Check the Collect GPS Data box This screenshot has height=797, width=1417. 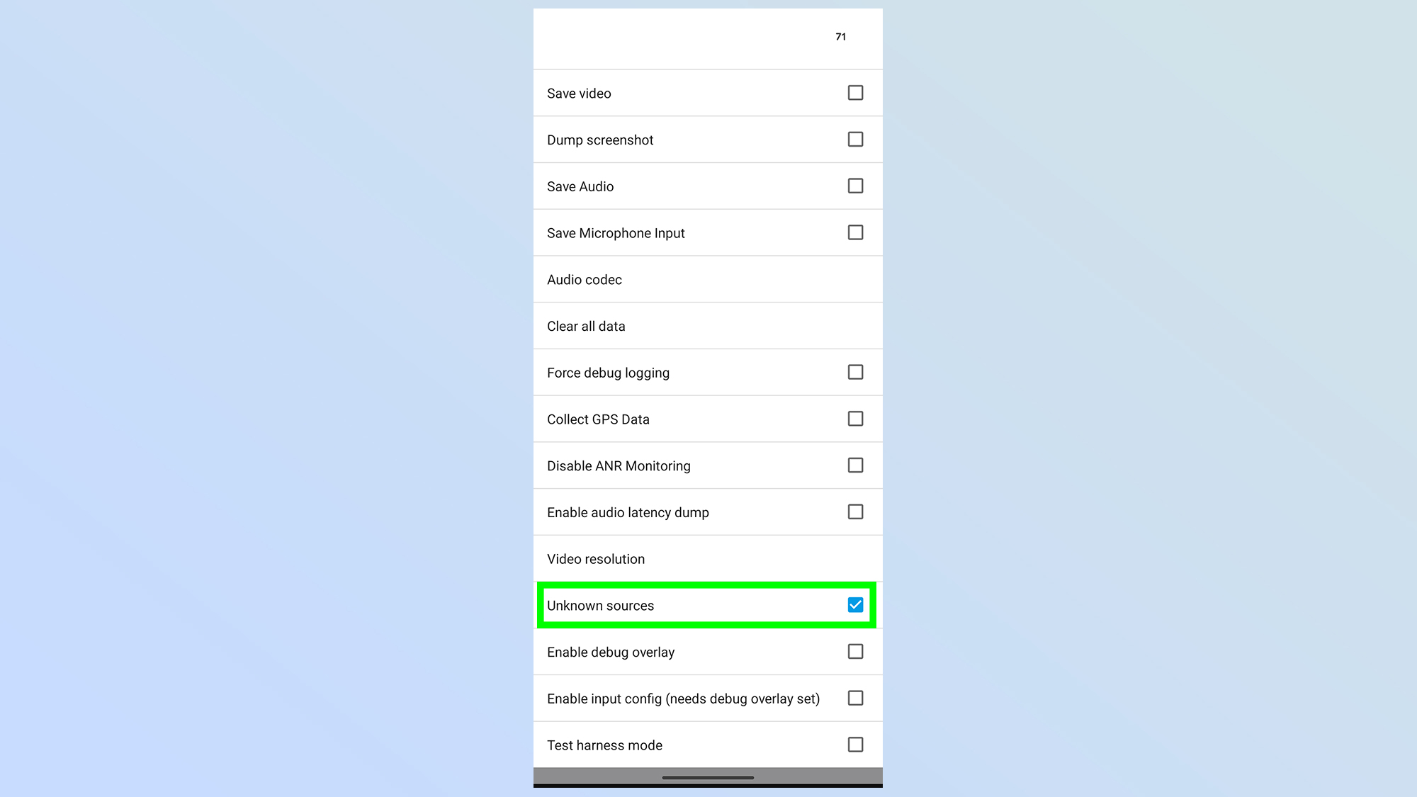pyautogui.click(x=855, y=419)
